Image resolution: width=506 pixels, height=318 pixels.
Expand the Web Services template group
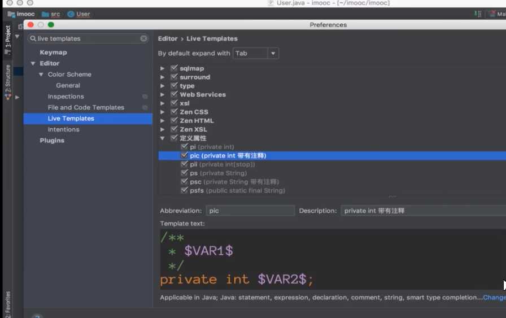coord(162,94)
